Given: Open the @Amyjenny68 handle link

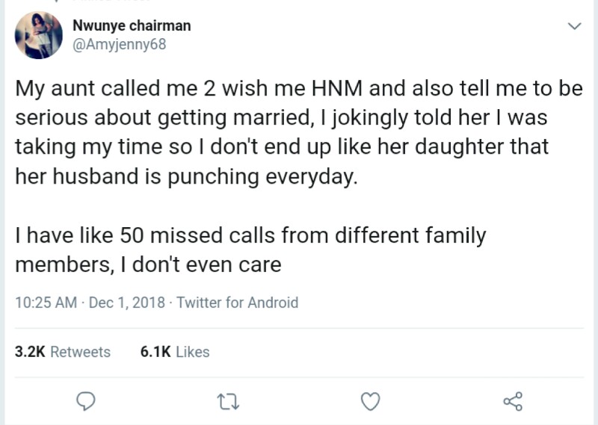Looking at the screenshot, I should point(119,44).
